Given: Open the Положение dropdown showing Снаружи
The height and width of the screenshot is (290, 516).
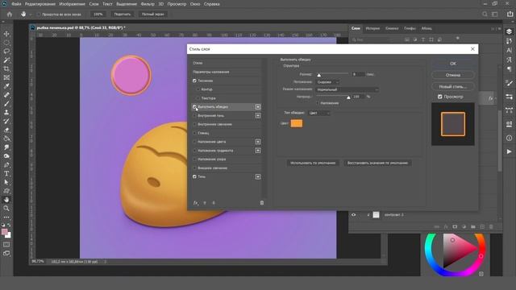Looking at the screenshot, I should tap(328, 82).
